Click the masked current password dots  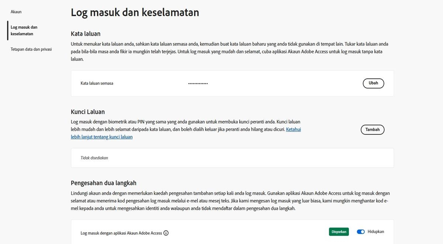point(198,84)
